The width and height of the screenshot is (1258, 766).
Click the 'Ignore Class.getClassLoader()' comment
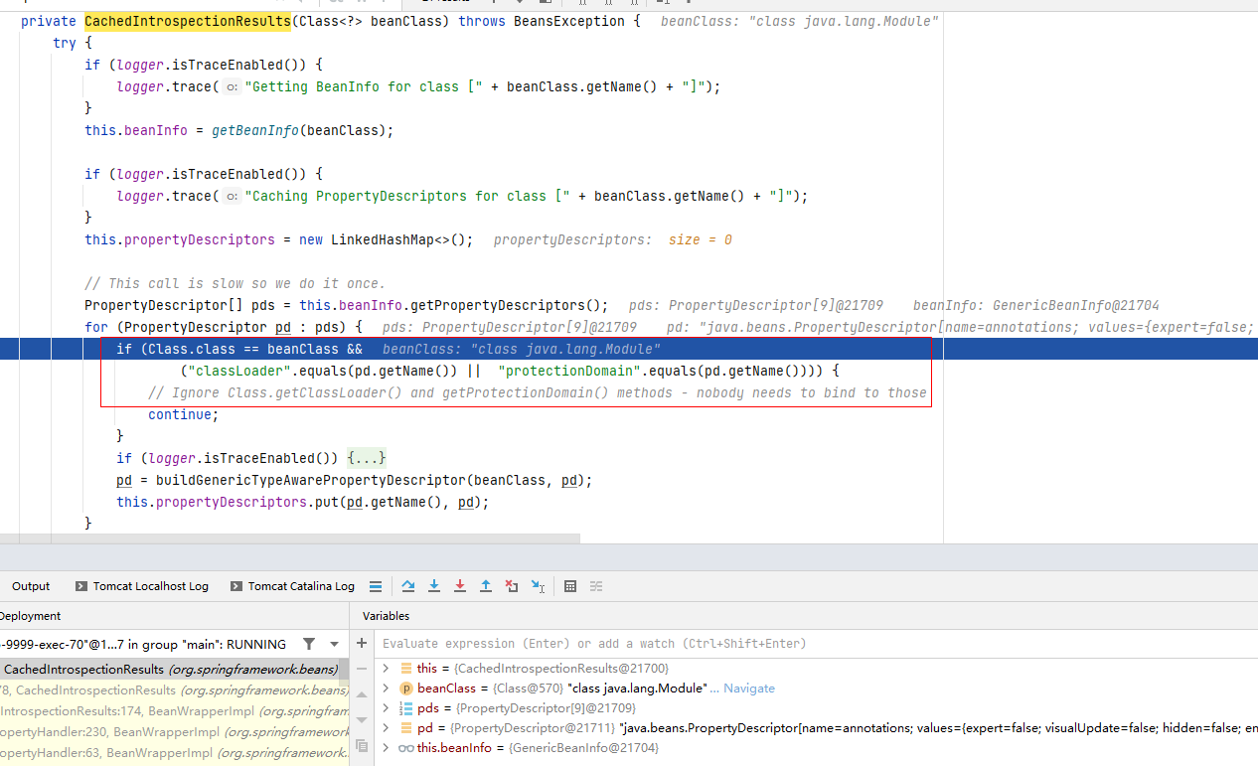tap(537, 392)
